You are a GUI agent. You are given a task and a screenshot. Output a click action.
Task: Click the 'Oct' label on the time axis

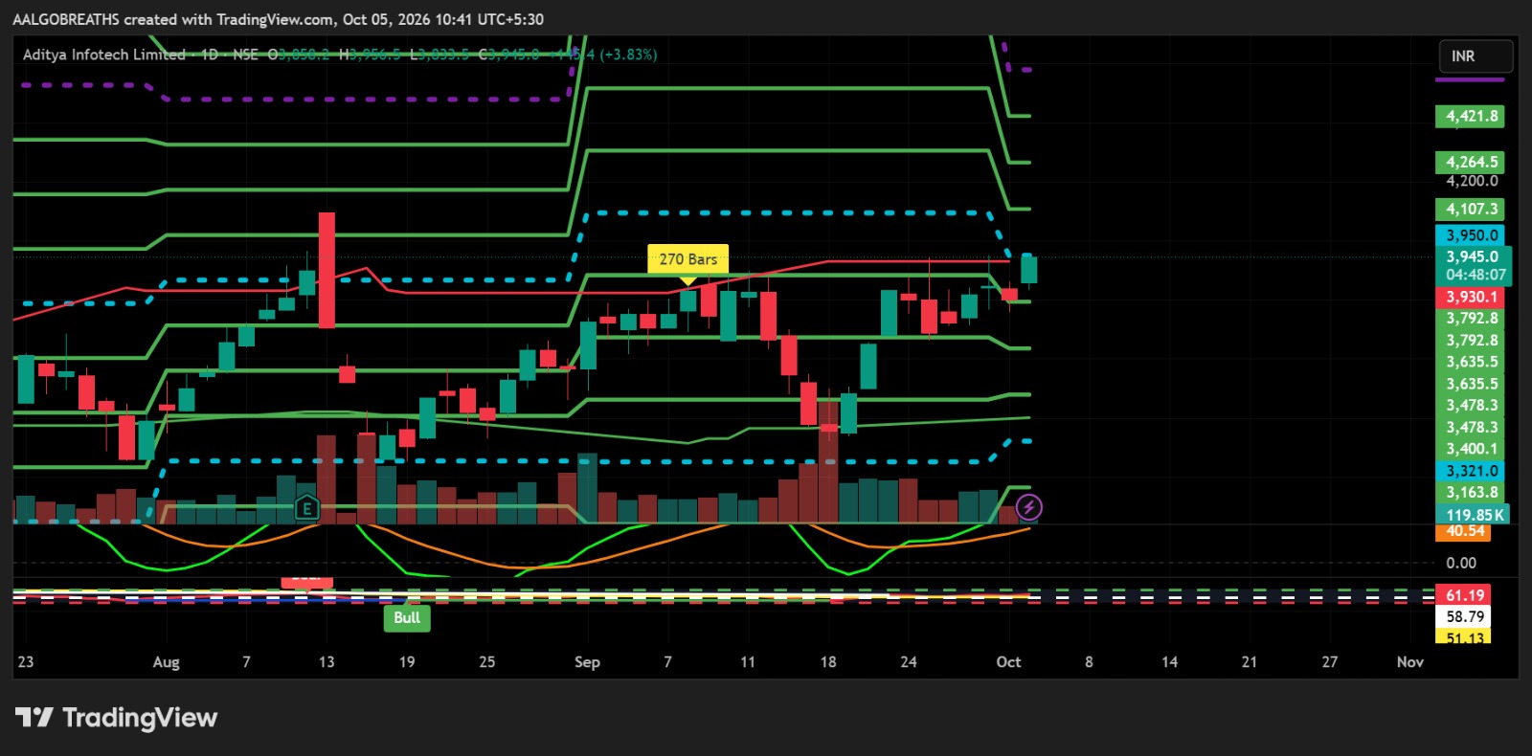coord(1008,662)
